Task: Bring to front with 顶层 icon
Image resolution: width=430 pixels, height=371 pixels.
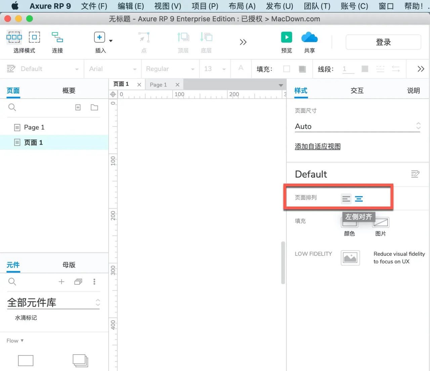Action: point(183,37)
